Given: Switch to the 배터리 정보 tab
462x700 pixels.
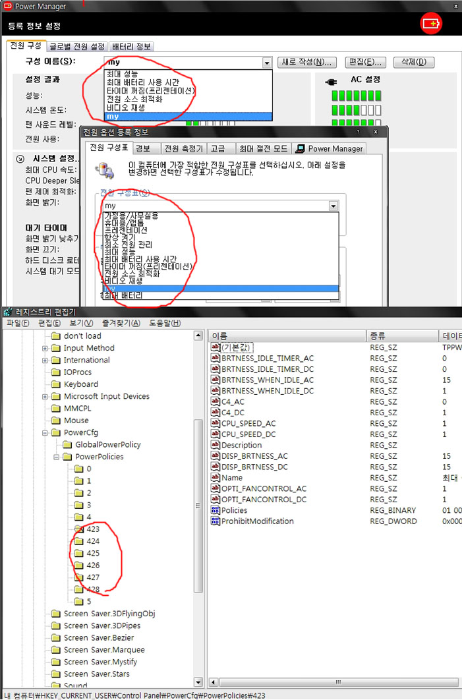Looking at the screenshot, I should pos(132,46).
